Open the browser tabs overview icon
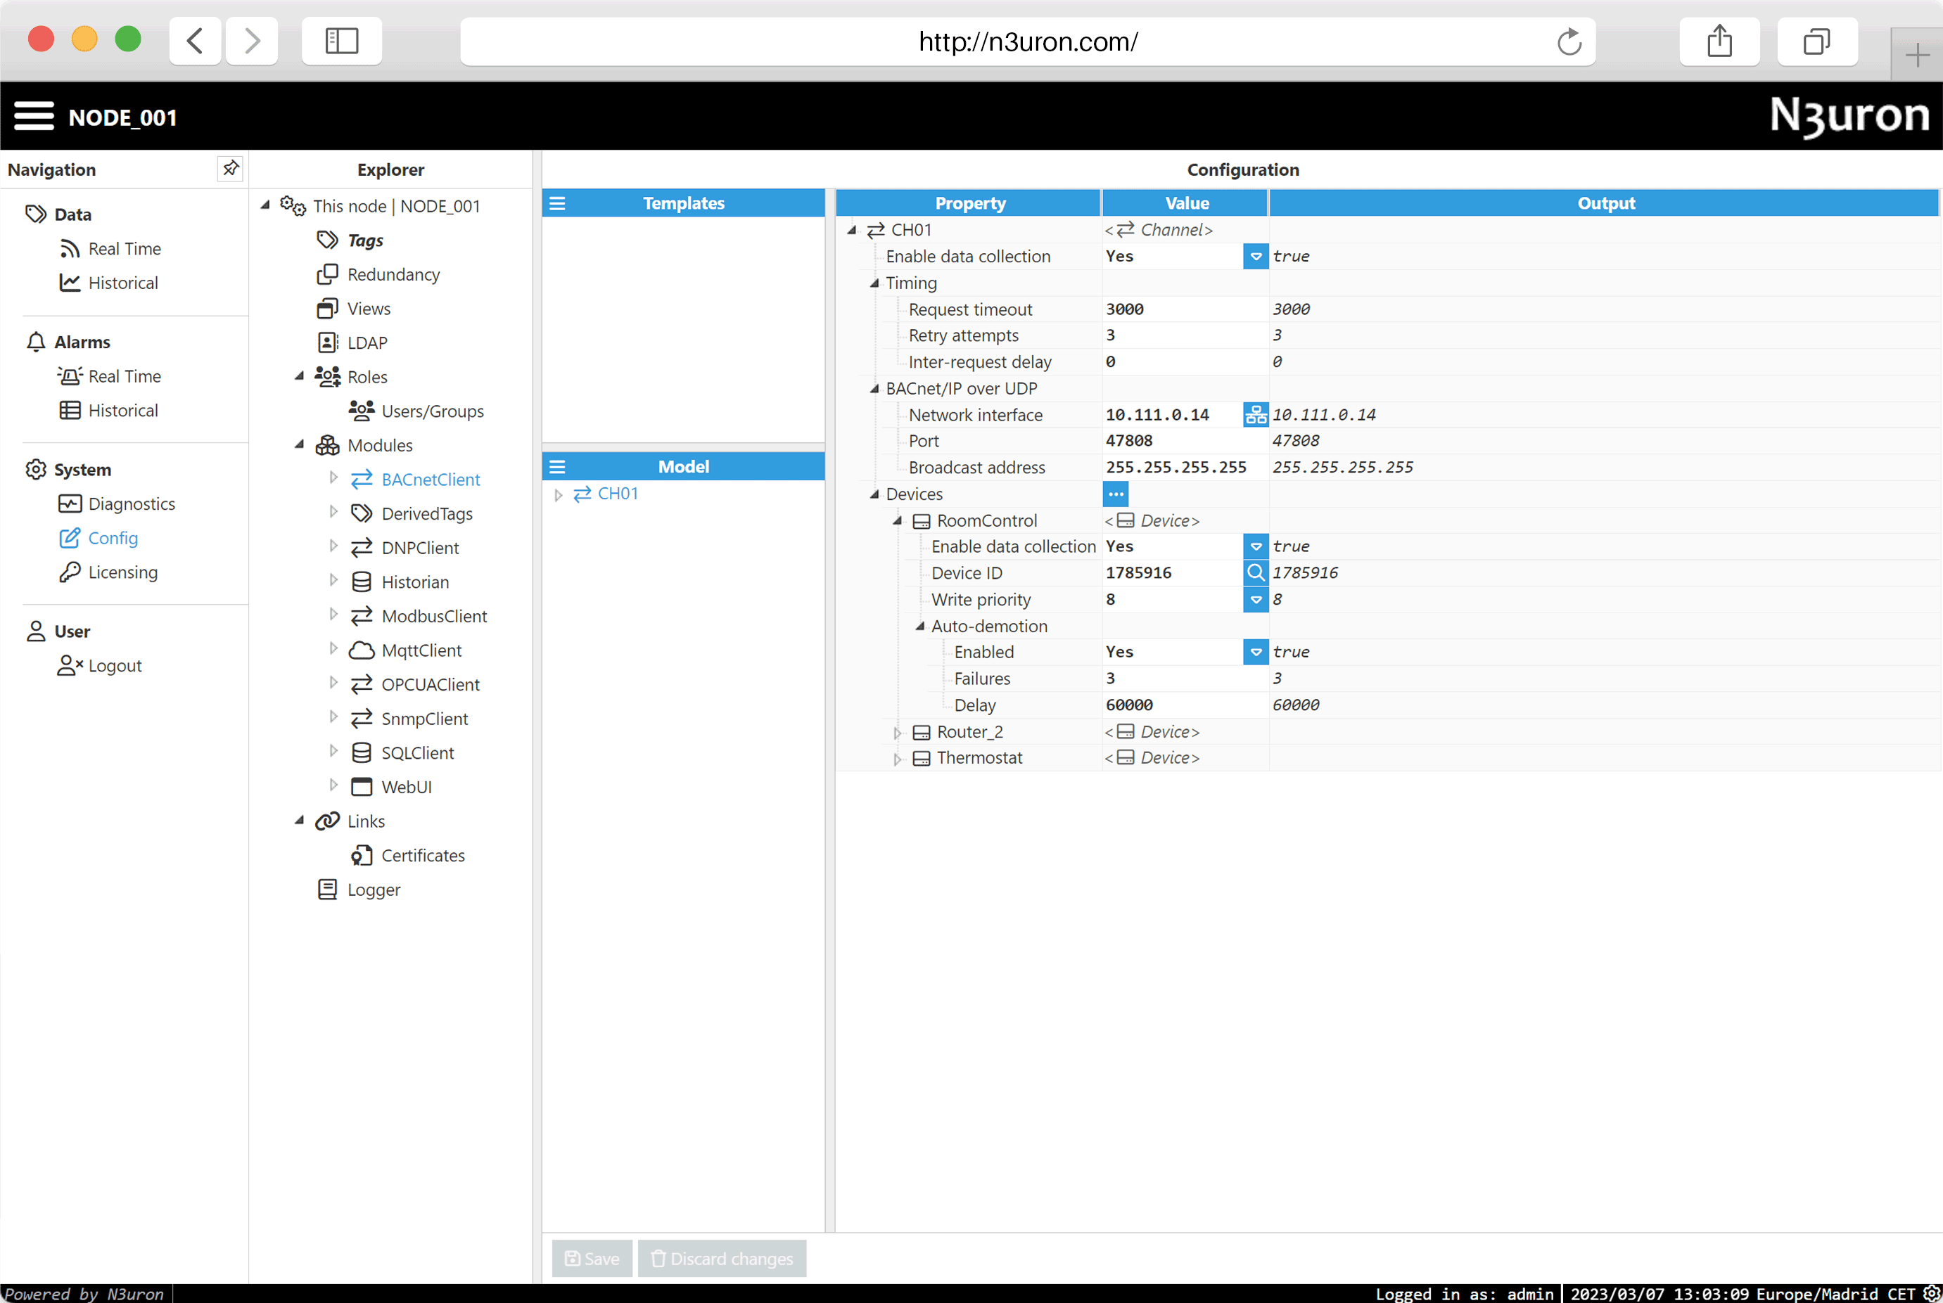 [x=1816, y=41]
